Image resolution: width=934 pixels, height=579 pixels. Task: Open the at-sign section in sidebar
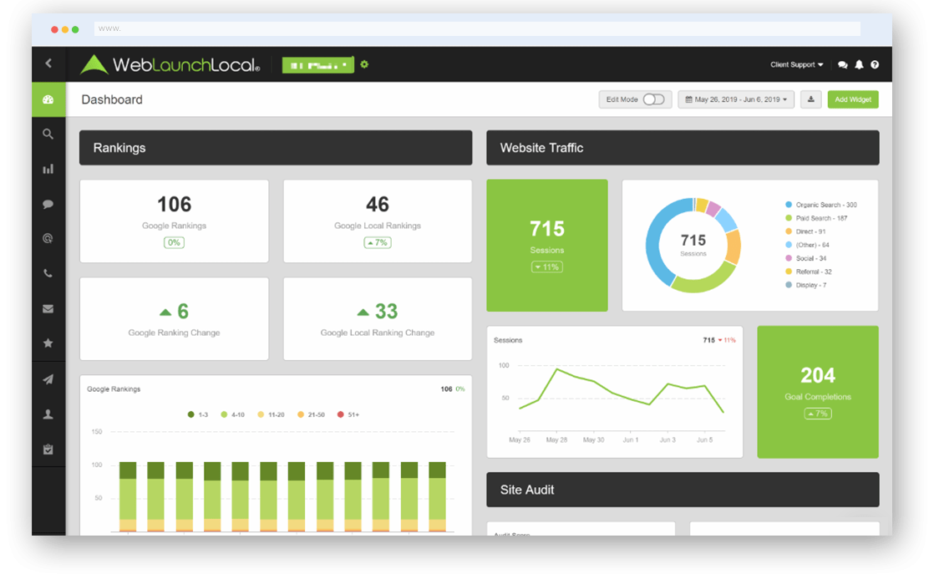click(x=48, y=239)
